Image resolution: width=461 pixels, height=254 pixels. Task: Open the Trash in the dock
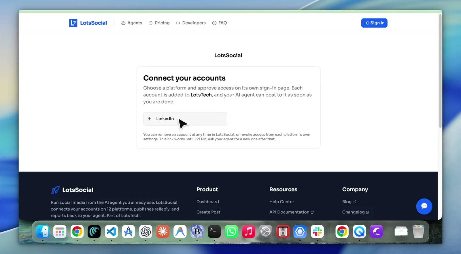click(x=418, y=232)
